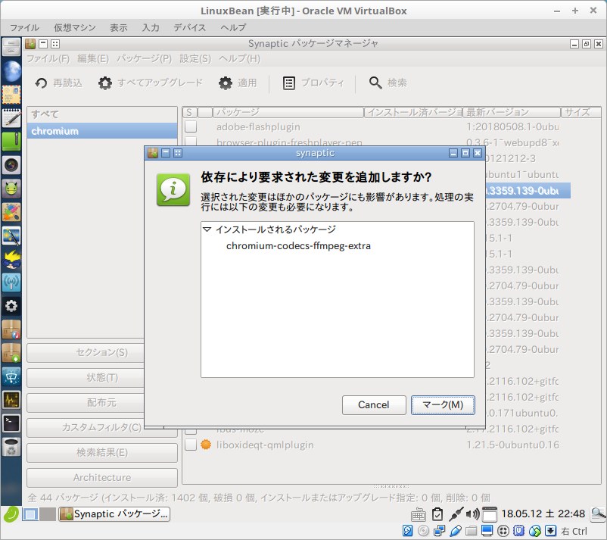
Task: Click the clipboard tray icon
Action: pyautogui.click(x=437, y=514)
